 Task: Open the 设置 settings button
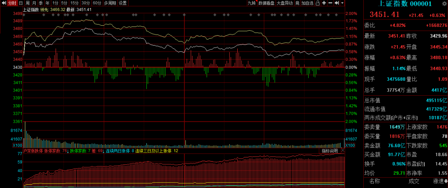point(122,3)
